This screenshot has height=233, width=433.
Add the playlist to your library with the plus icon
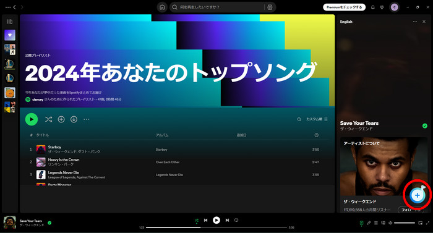61,119
